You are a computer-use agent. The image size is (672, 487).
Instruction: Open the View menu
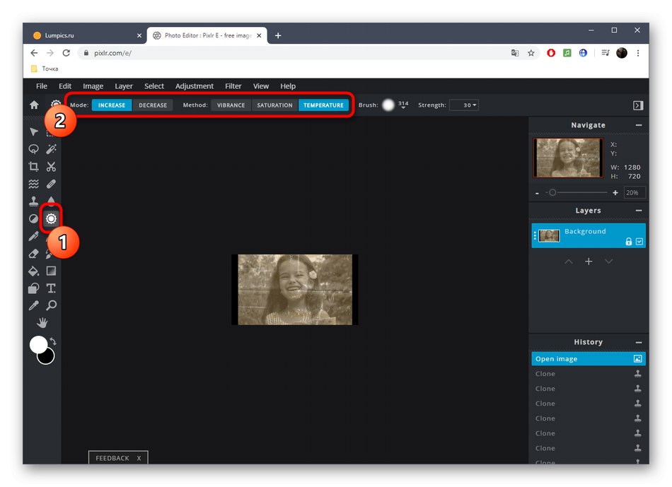point(260,86)
